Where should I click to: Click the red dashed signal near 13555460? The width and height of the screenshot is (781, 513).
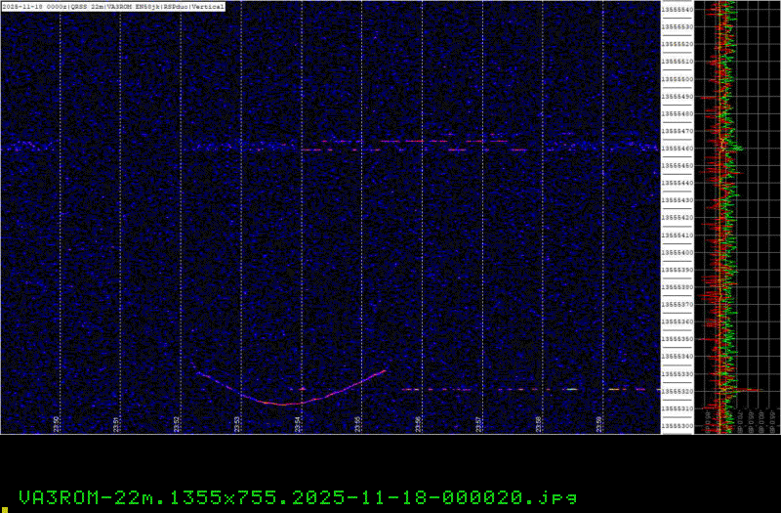click(x=410, y=142)
